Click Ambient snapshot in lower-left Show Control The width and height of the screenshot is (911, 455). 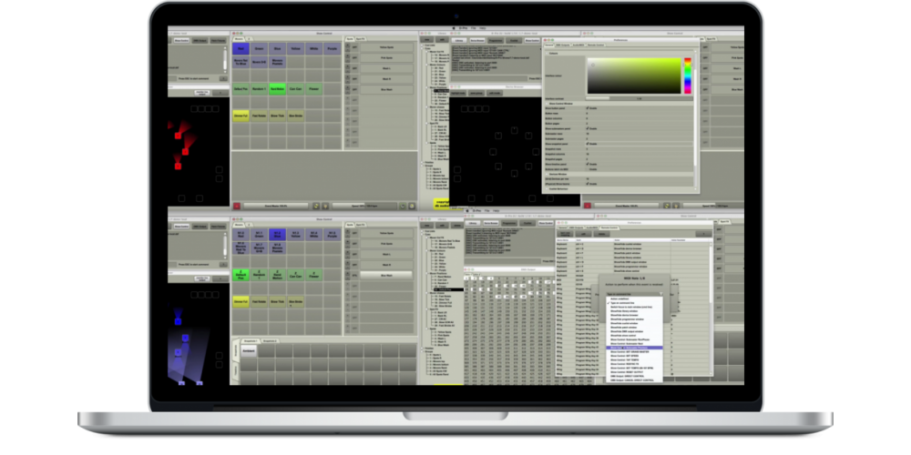coord(248,351)
